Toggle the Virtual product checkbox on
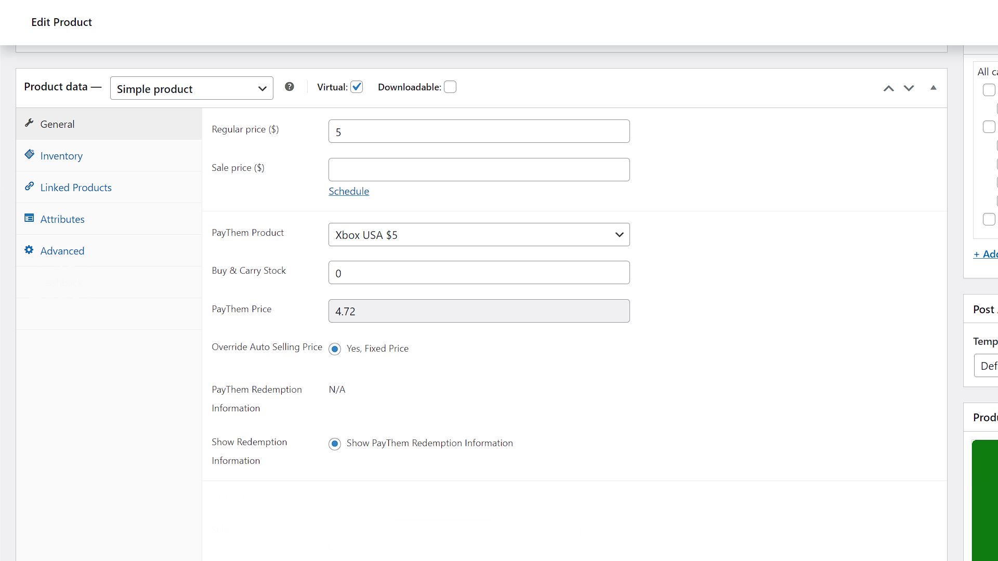The image size is (998, 561). pos(357,87)
